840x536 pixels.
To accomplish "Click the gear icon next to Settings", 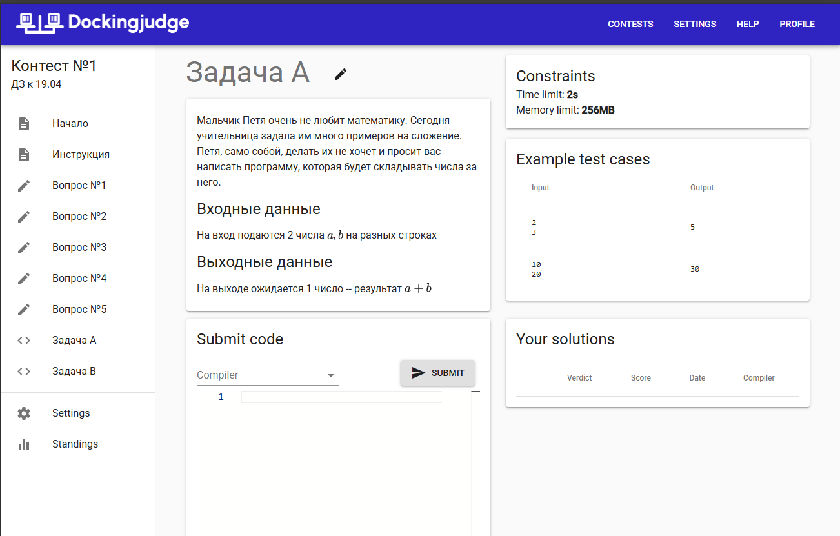I will (x=24, y=413).
